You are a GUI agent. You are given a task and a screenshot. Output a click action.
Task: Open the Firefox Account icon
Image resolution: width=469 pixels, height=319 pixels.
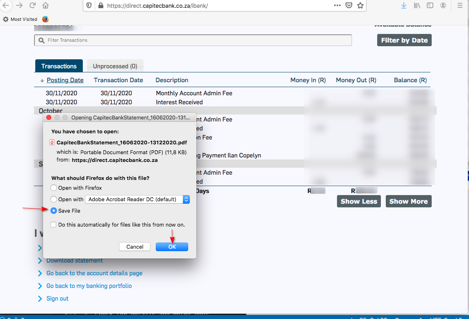tap(443, 6)
